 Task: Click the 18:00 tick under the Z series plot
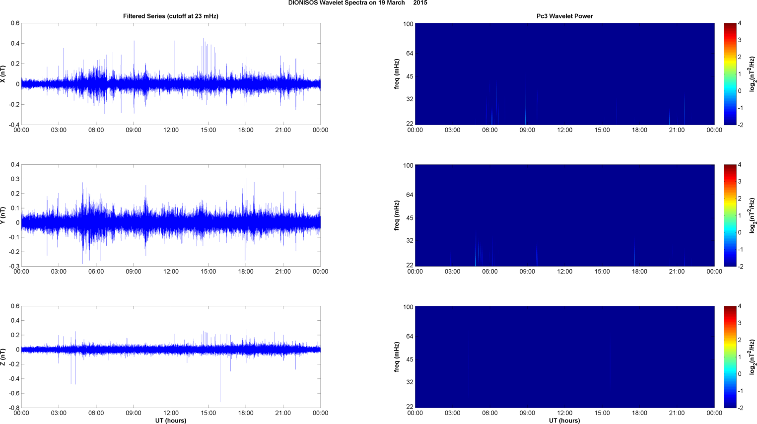click(x=246, y=413)
